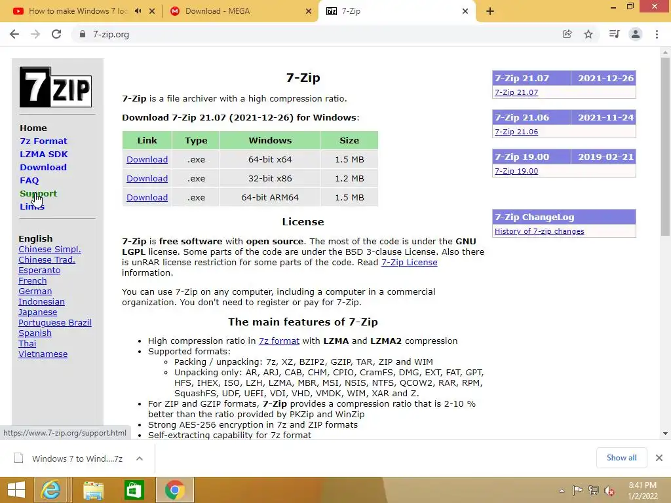The width and height of the screenshot is (671, 503).
Task: Open the 7z format link in features
Action: coord(279,341)
